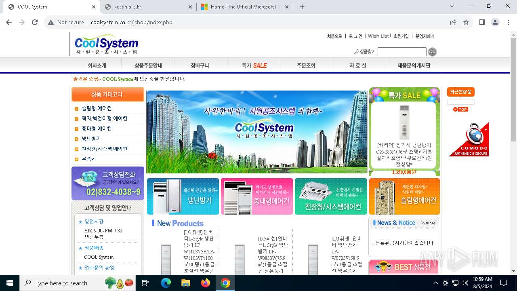Screen dimensions: 517x291
Task: Open the 자료실 menu
Action: click(x=358, y=65)
